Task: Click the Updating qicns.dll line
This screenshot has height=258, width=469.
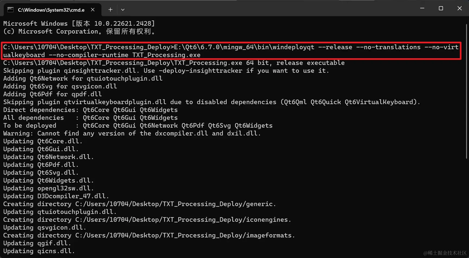Action: point(39,251)
